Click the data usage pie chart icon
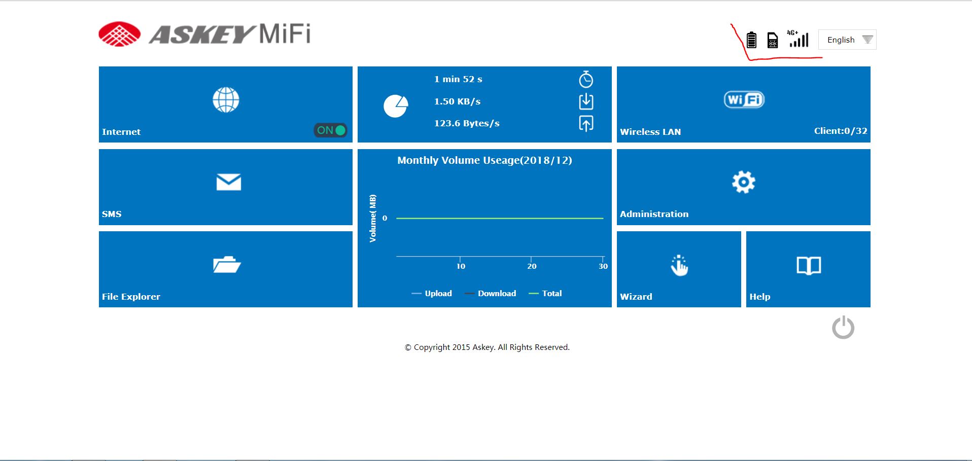This screenshot has height=461, width=972. (396, 106)
